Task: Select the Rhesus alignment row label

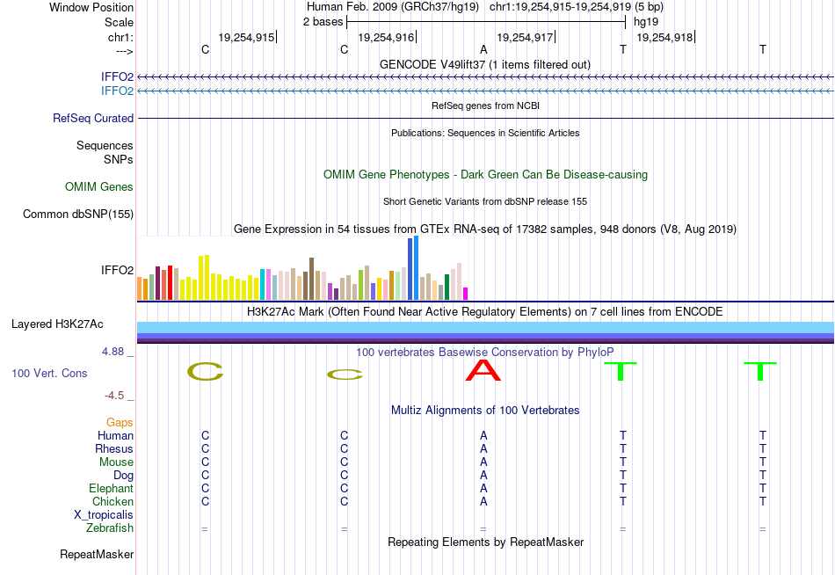Action: coord(114,448)
